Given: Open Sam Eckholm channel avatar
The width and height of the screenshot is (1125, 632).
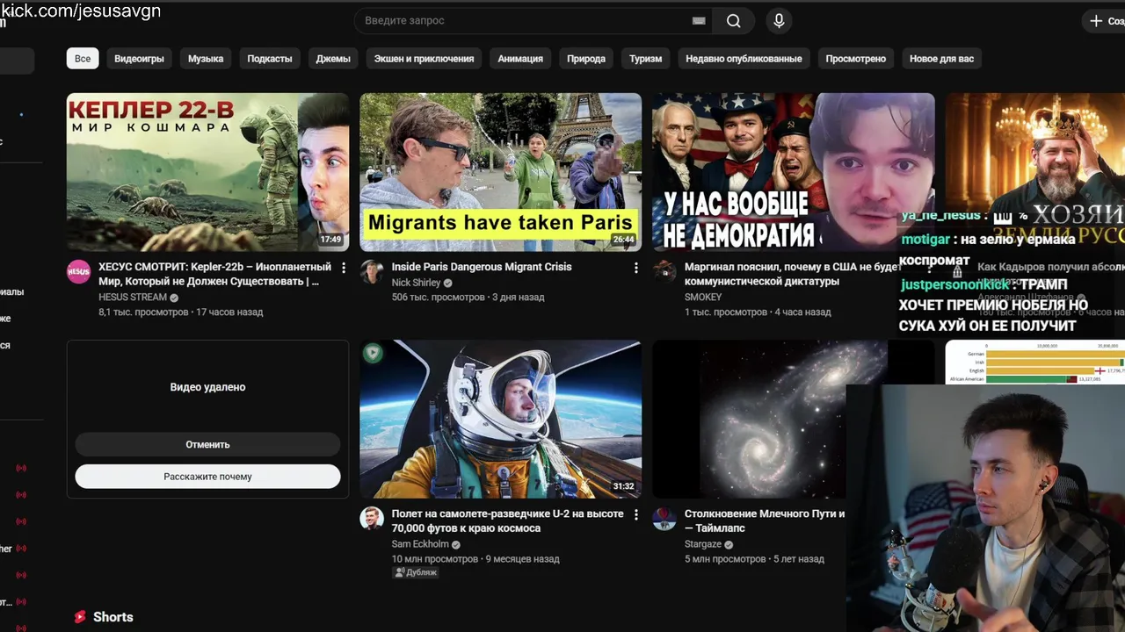Looking at the screenshot, I should (x=372, y=519).
